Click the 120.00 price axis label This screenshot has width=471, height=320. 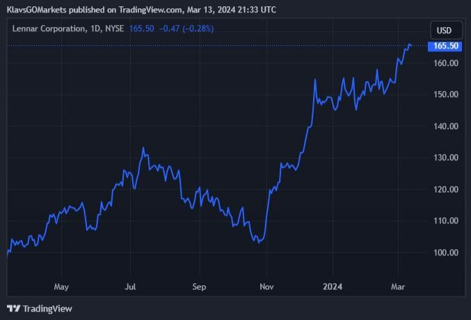[444, 190]
